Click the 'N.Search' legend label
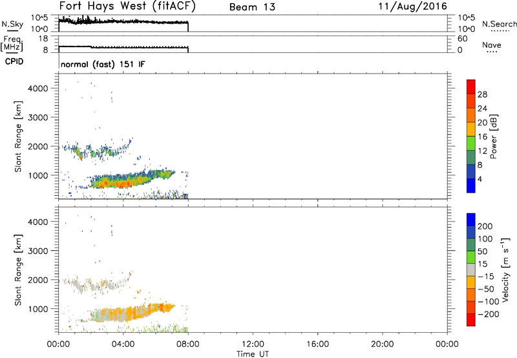The width and height of the screenshot is (517, 358). coord(499,24)
